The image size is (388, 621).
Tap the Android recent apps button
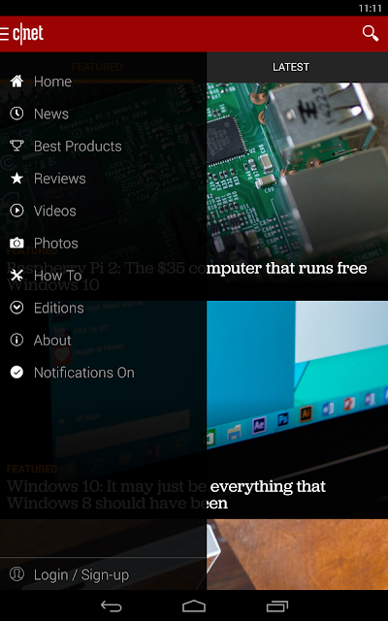click(x=276, y=605)
